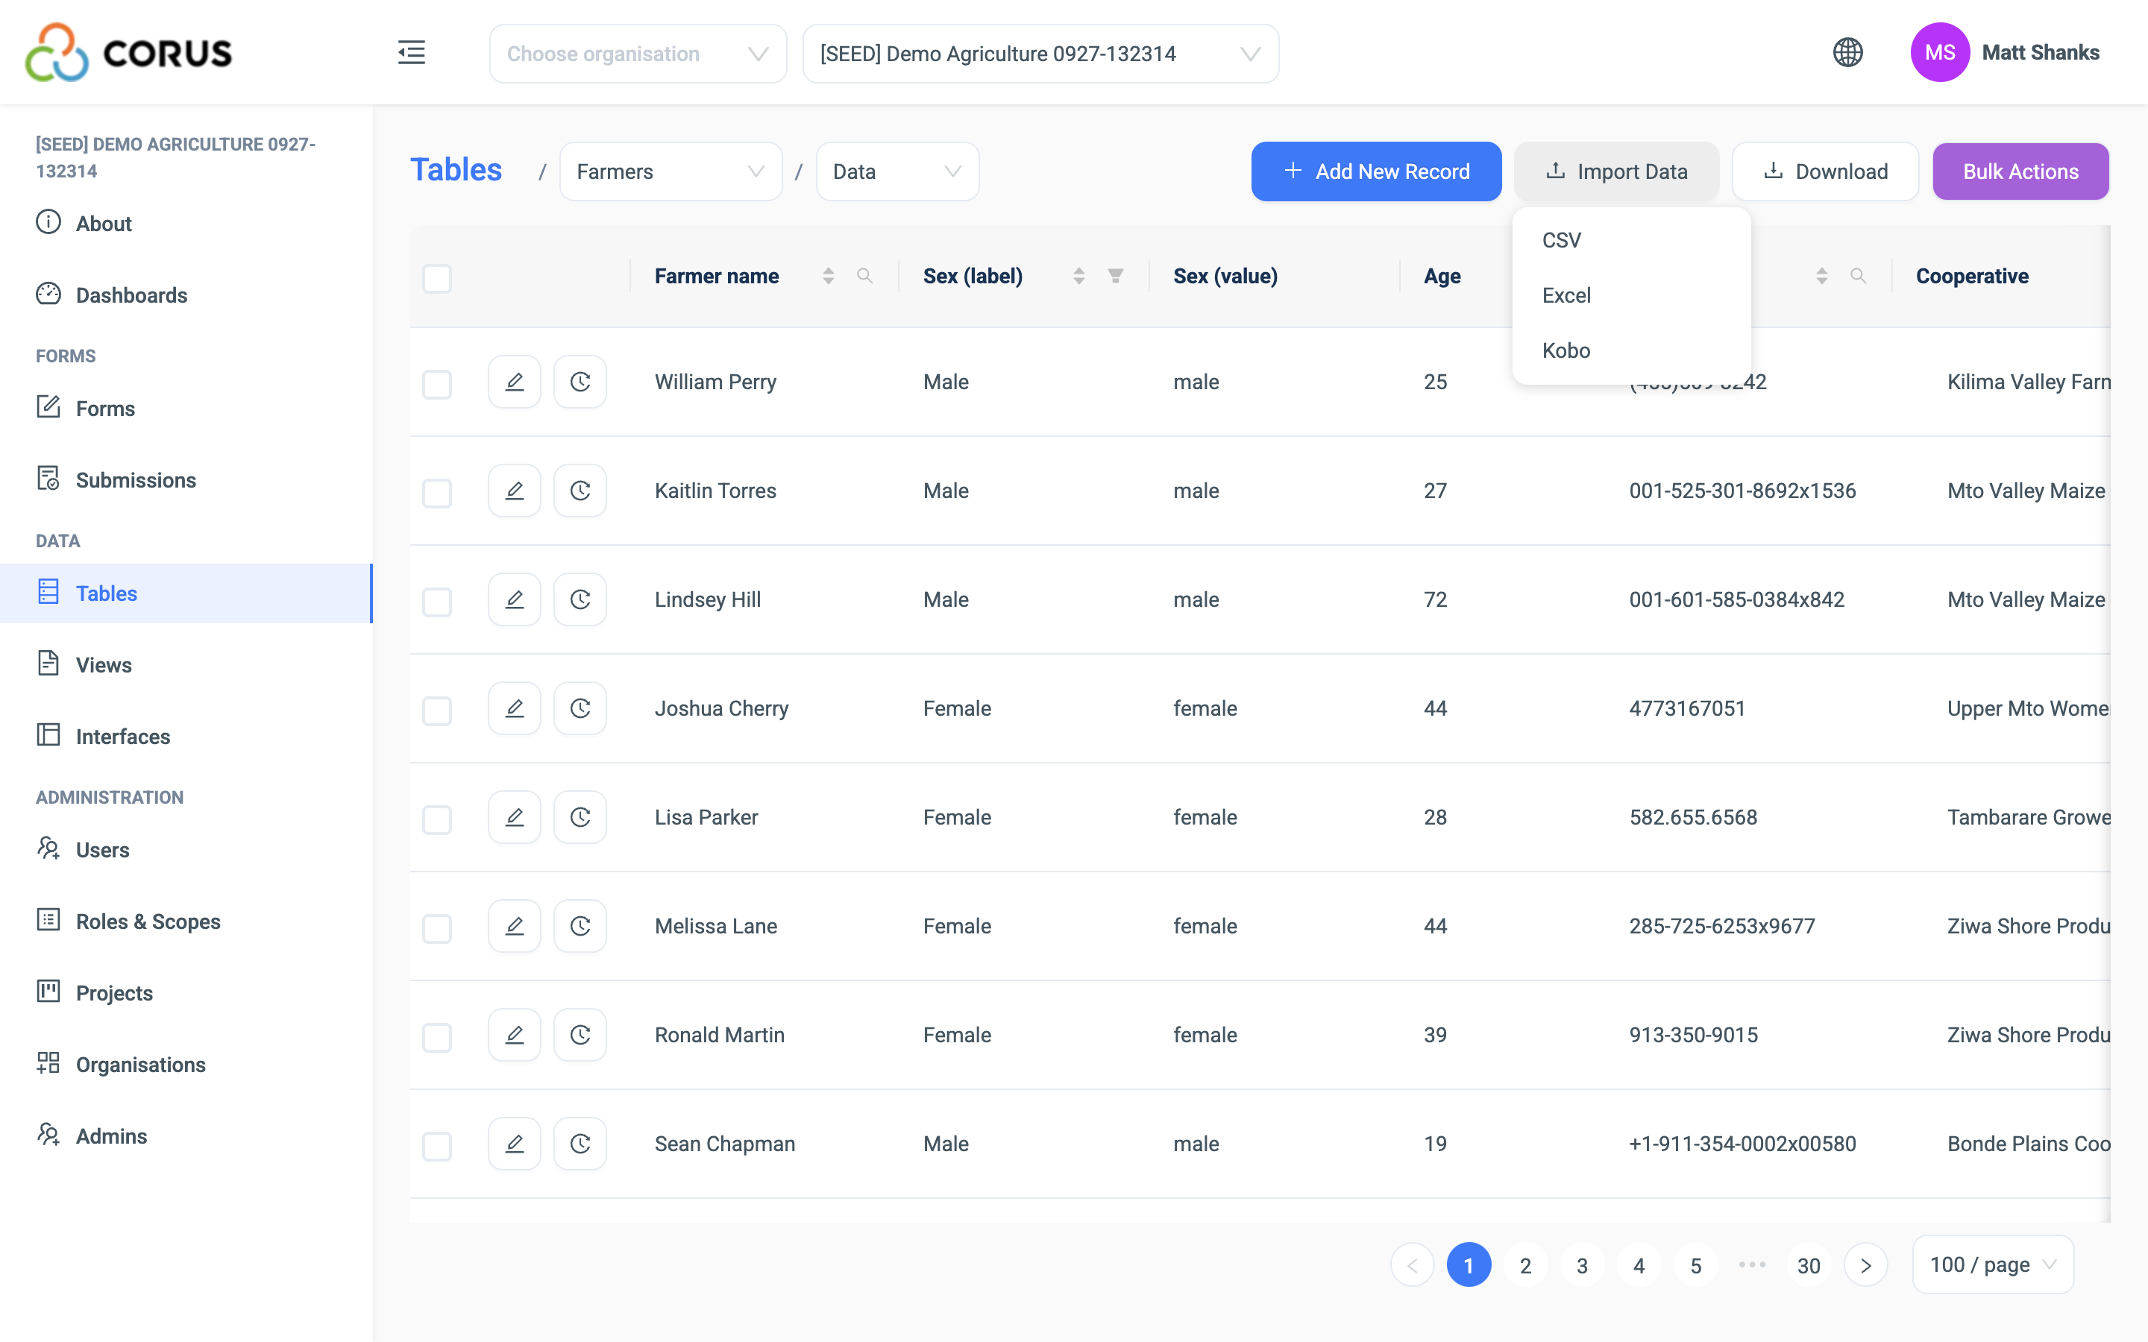Click the Corus logo
The width and height of the screenshot is (2148, 1342).
click(129, 52)
